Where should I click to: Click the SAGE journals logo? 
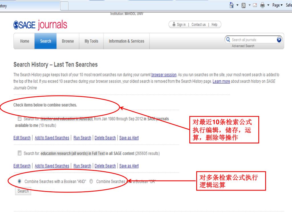pos(40,25)
